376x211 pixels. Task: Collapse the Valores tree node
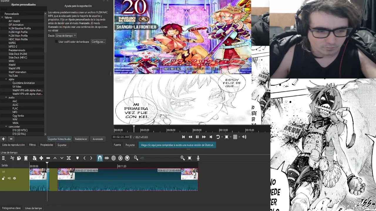[x=2, y=18]
